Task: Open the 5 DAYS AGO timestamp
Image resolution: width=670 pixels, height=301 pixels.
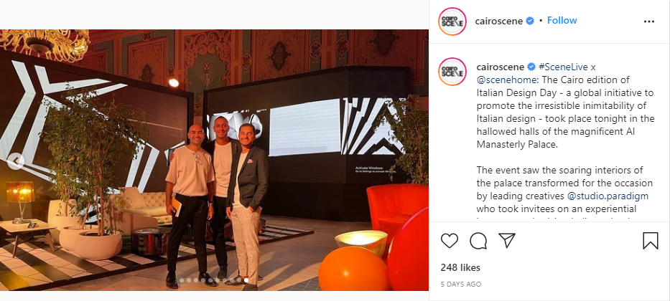Action: [460, 285]
